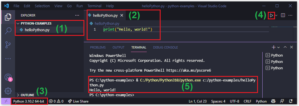Click helloPython.py in the breadcrumb

107,24
